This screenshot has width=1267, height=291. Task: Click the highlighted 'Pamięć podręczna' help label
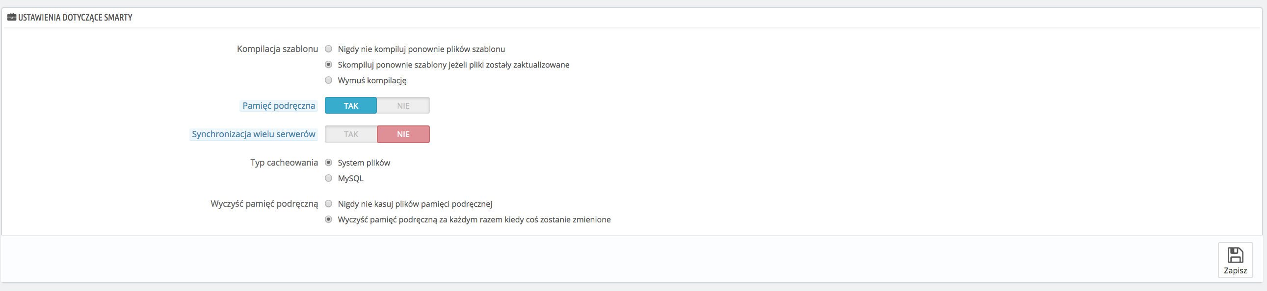pos(278,105)
